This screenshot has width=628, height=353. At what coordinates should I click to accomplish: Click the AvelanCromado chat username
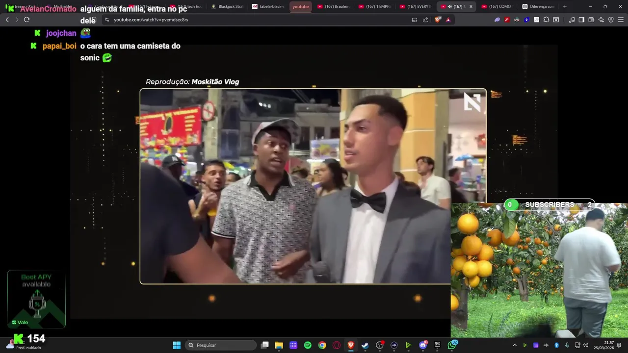(x=48, y=9)
